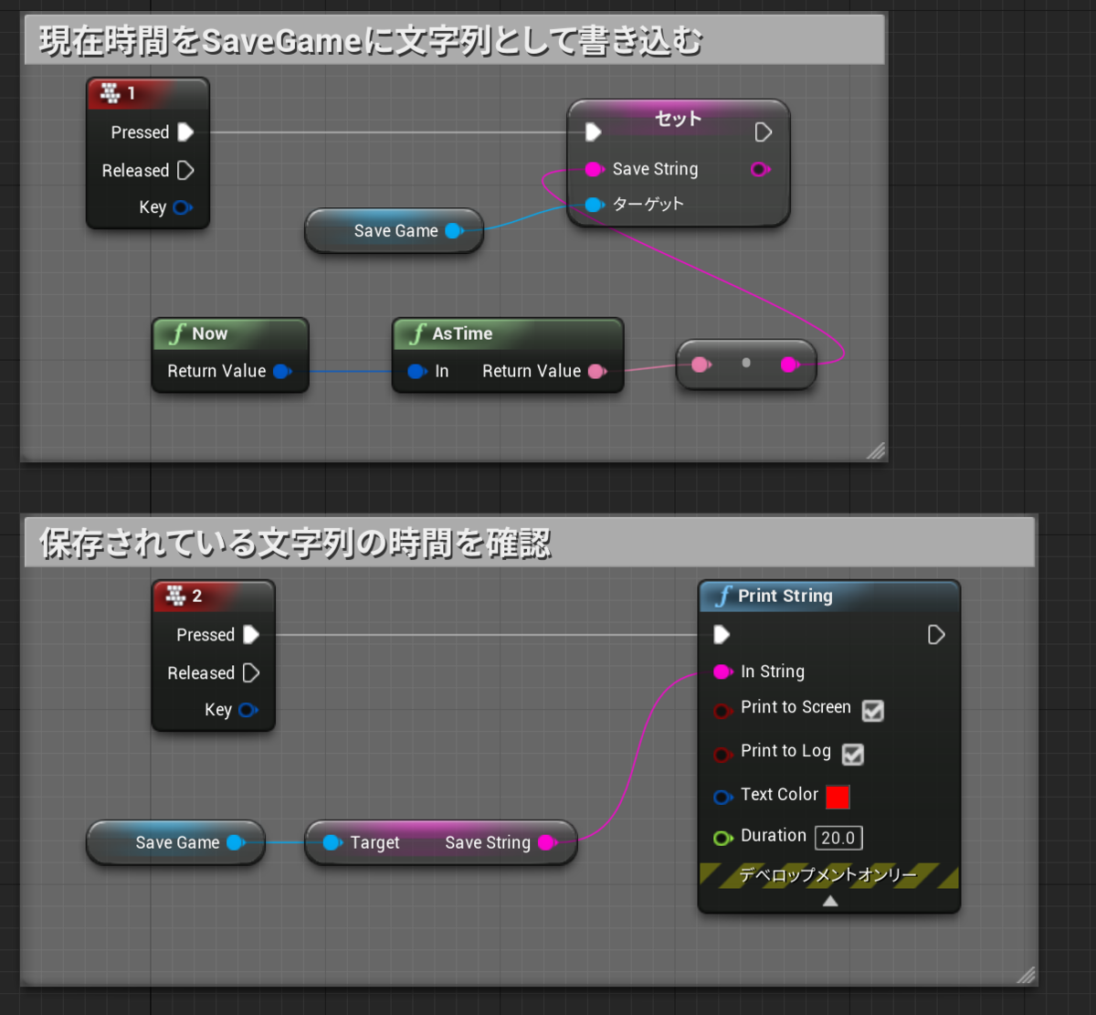Click the Released exec pin on key 2 node
This screenshot has height=1015, width=1096.
point(251,673)
